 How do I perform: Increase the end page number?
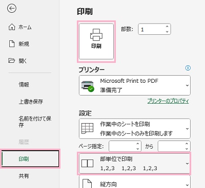pos(187,144)
